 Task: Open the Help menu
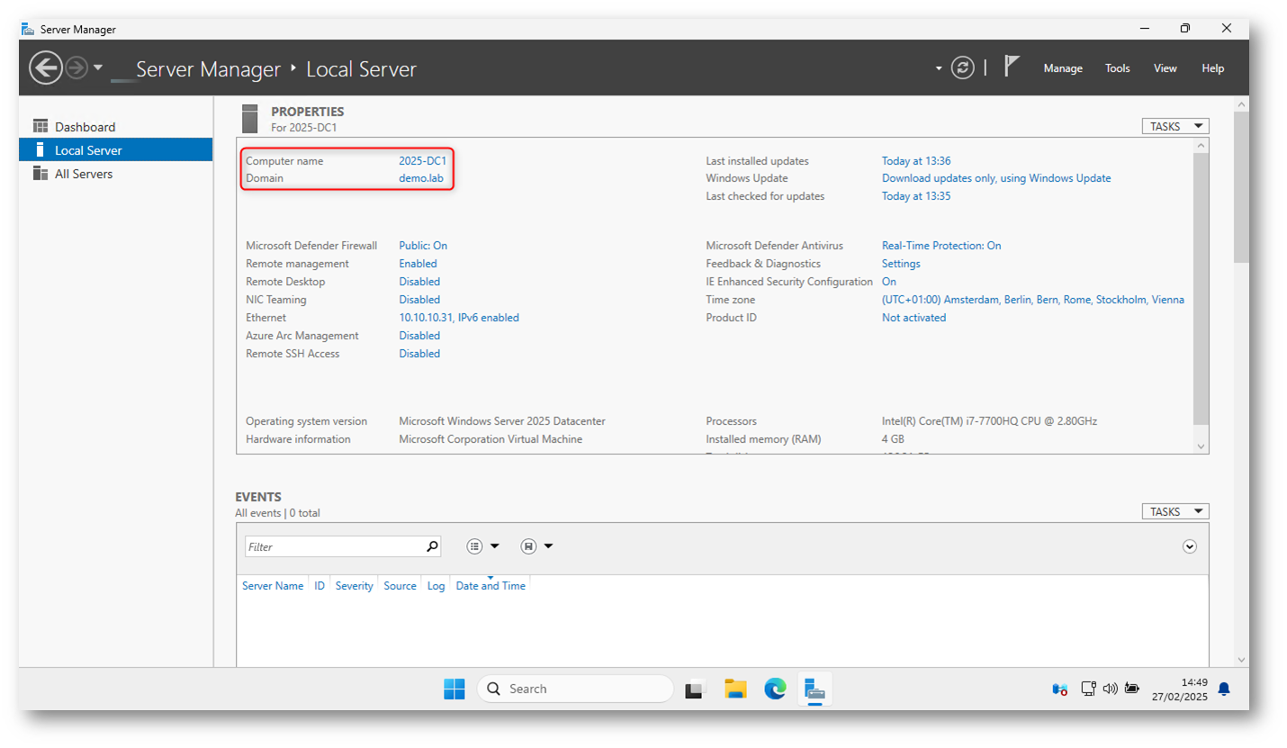[1212, 68]
